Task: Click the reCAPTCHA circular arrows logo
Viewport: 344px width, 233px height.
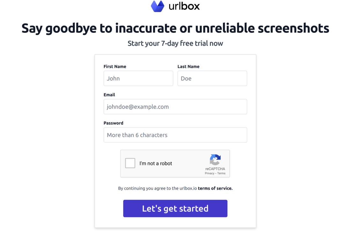Action: pyautogui.click(x=215, y=160)
